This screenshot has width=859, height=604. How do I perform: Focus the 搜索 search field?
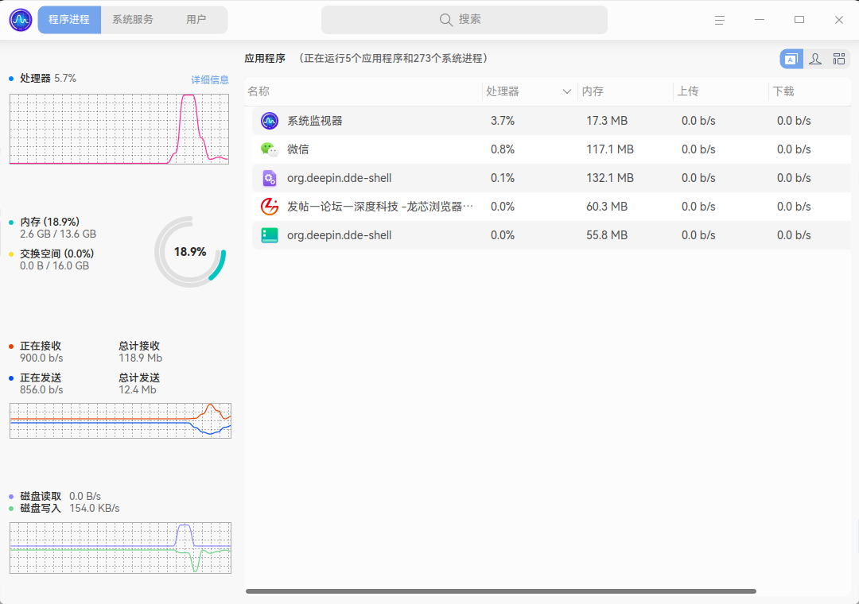coord(464,20)
